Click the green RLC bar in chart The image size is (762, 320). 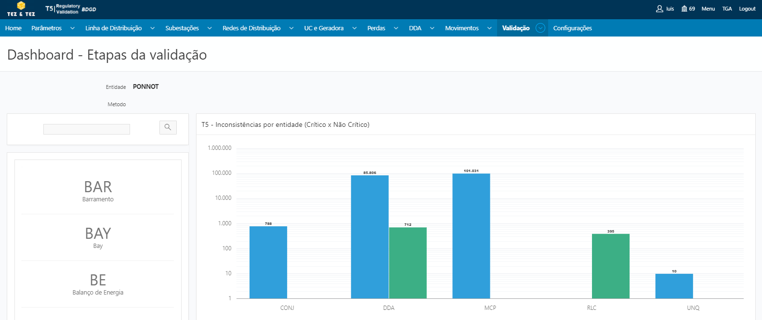coord(610,266)
